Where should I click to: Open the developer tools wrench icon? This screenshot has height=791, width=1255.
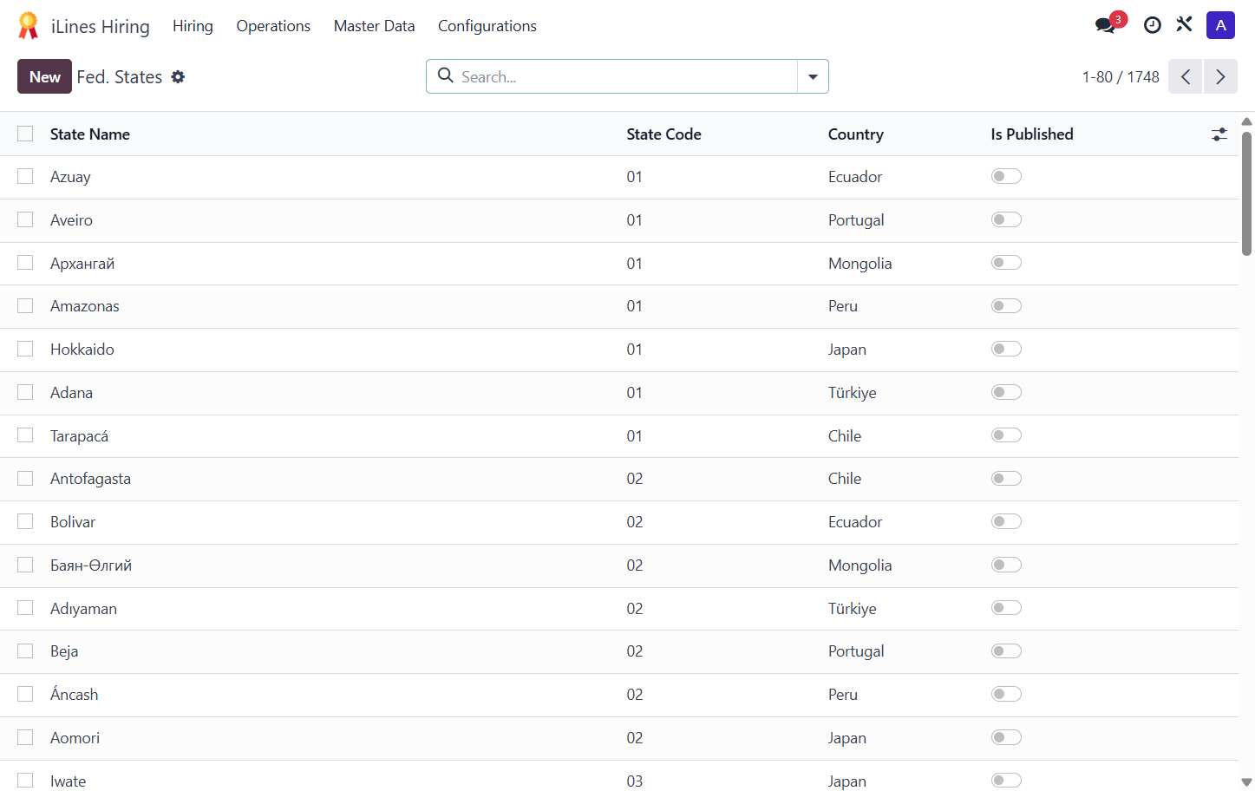(x=1185, y=25)
